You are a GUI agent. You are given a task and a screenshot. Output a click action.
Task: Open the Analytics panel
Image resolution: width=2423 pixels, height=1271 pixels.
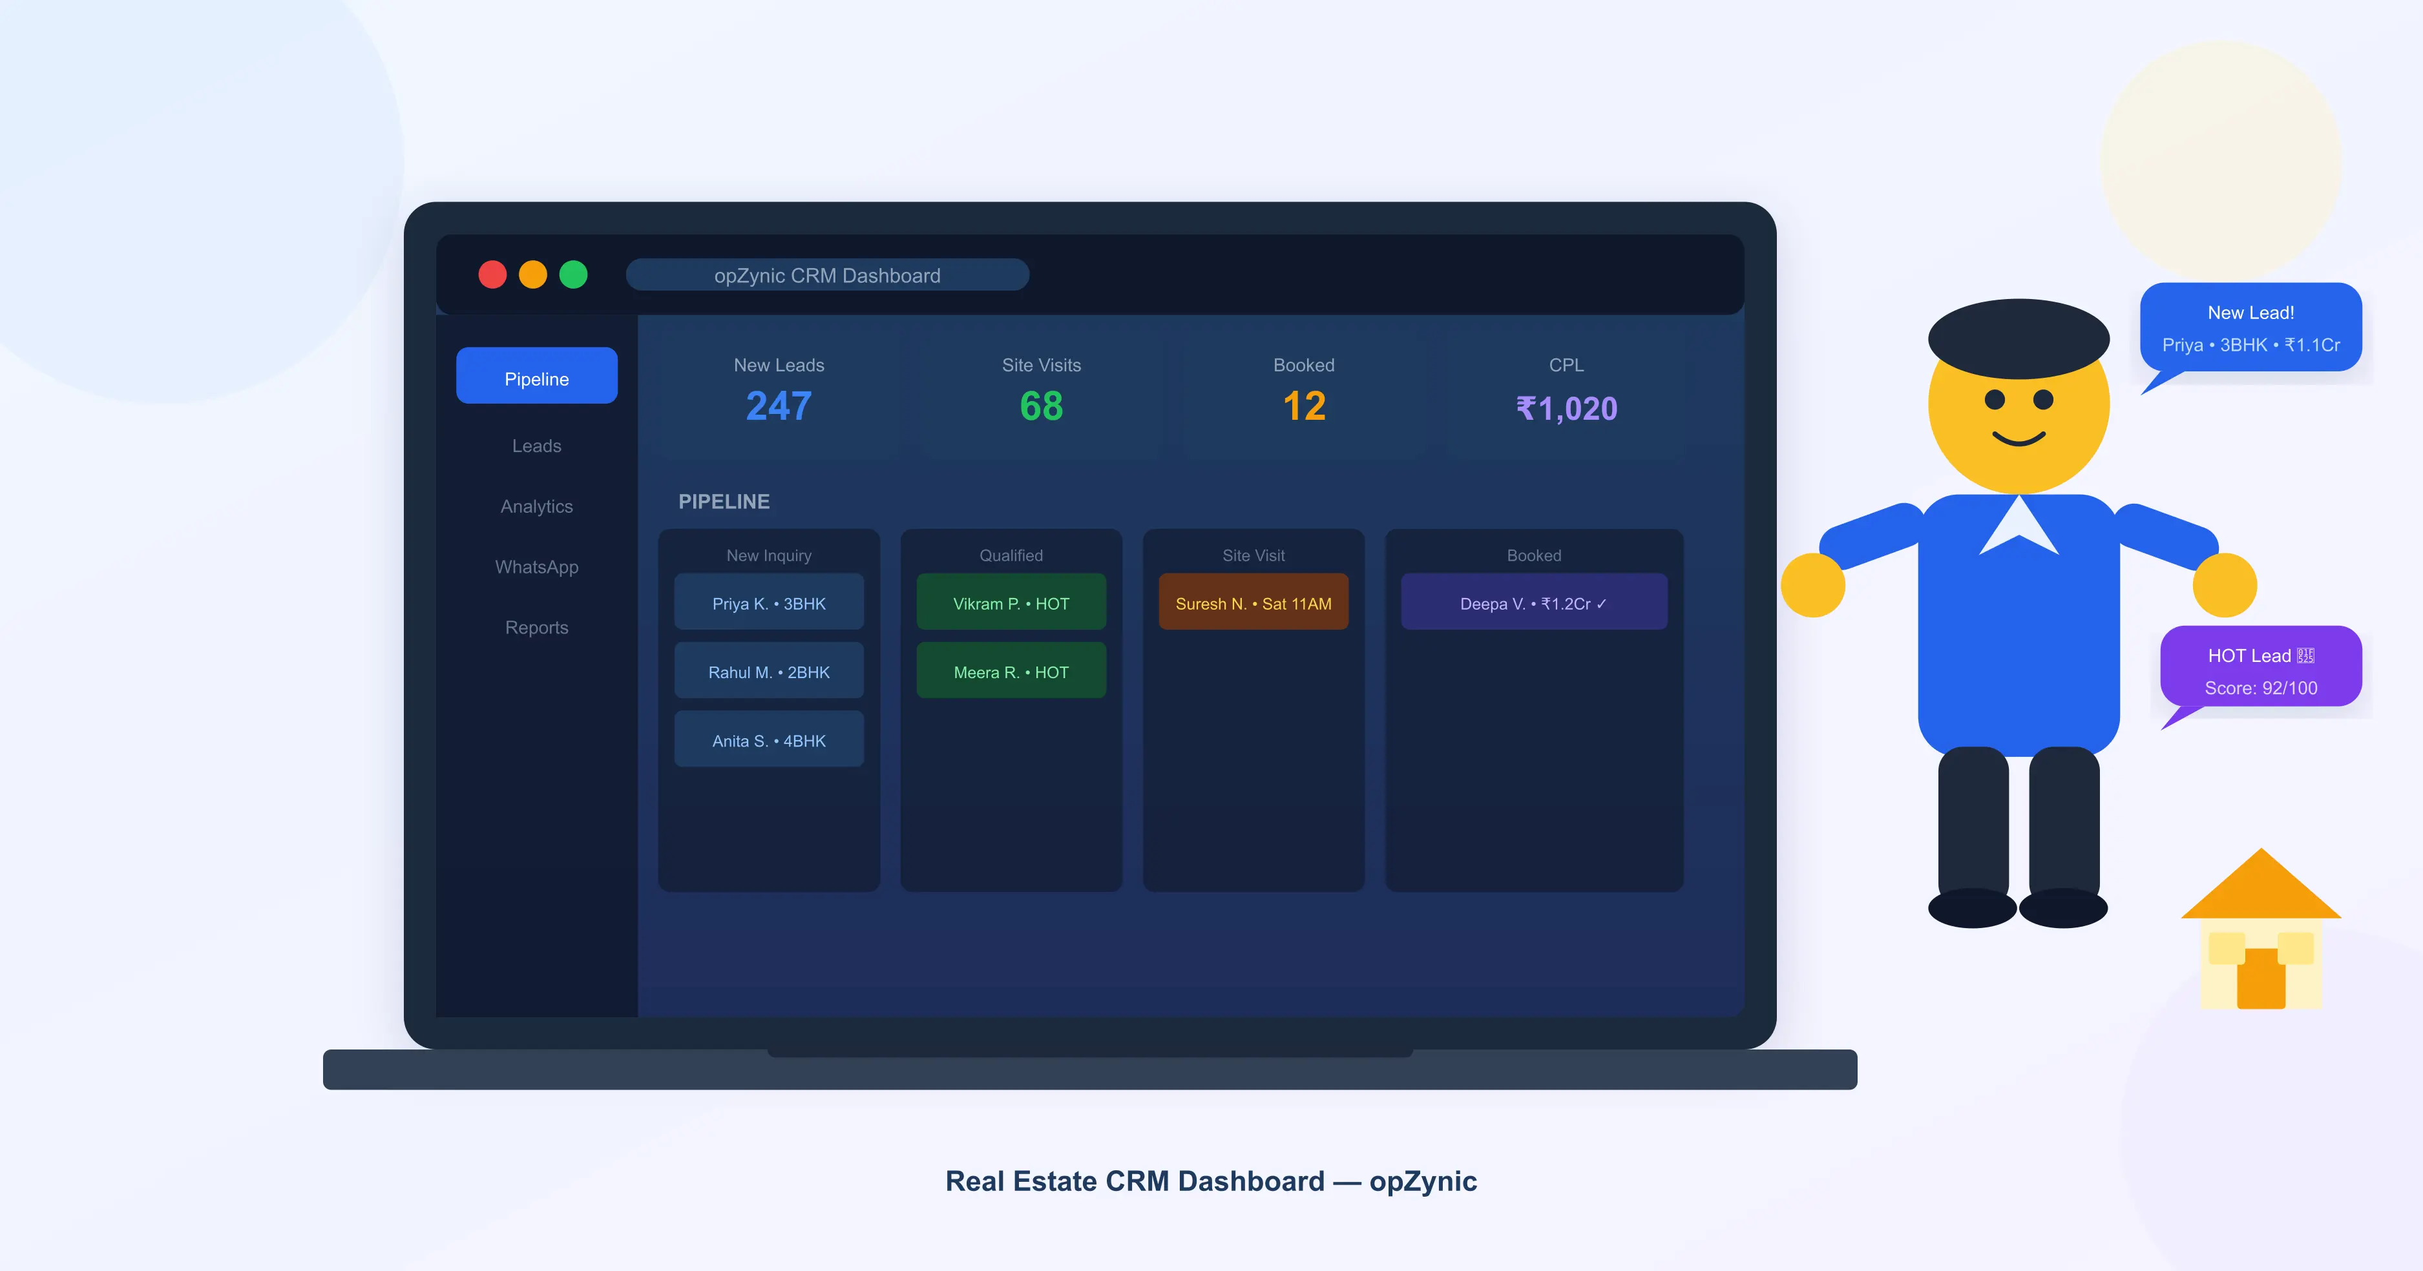536,506
